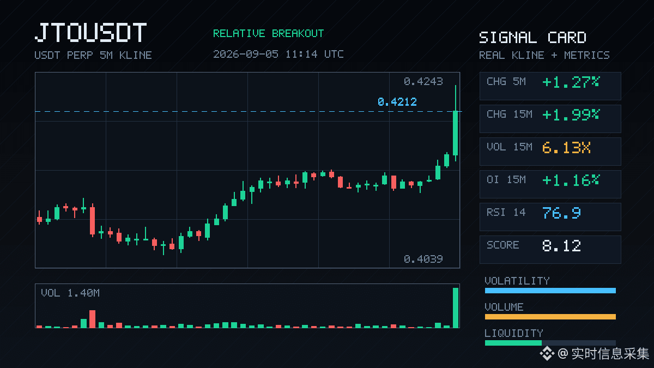Click the 0.4243 high price label
Screen dimensions: 654x368
pos(423,81)
